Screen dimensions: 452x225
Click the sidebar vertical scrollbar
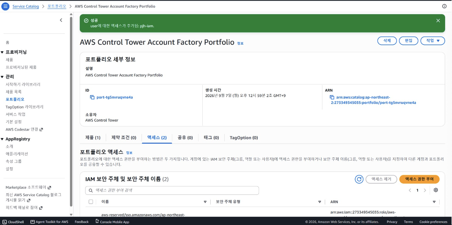coord(71,112)
